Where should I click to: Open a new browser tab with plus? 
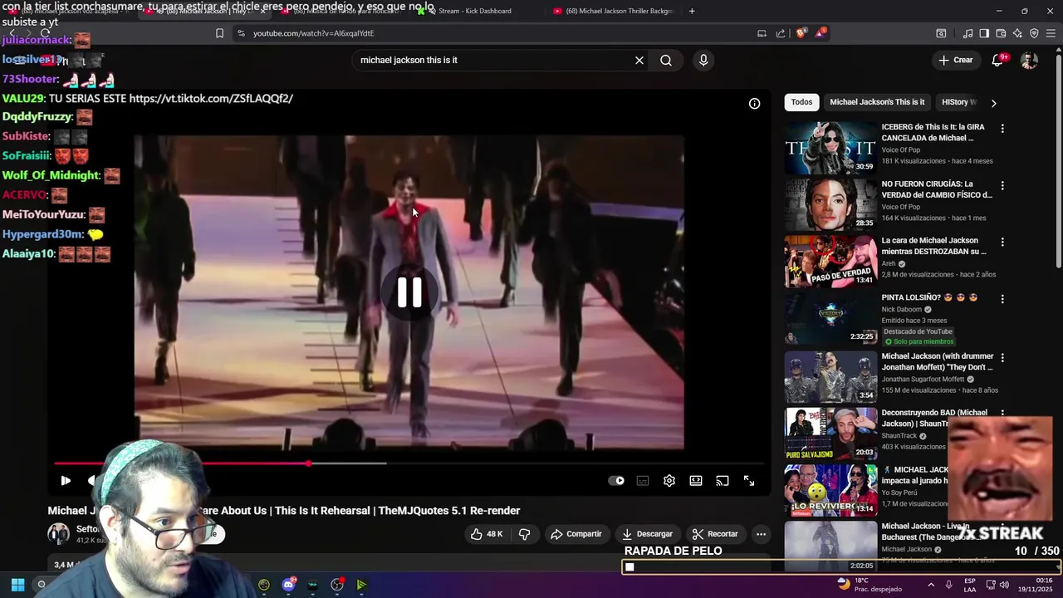692,11
